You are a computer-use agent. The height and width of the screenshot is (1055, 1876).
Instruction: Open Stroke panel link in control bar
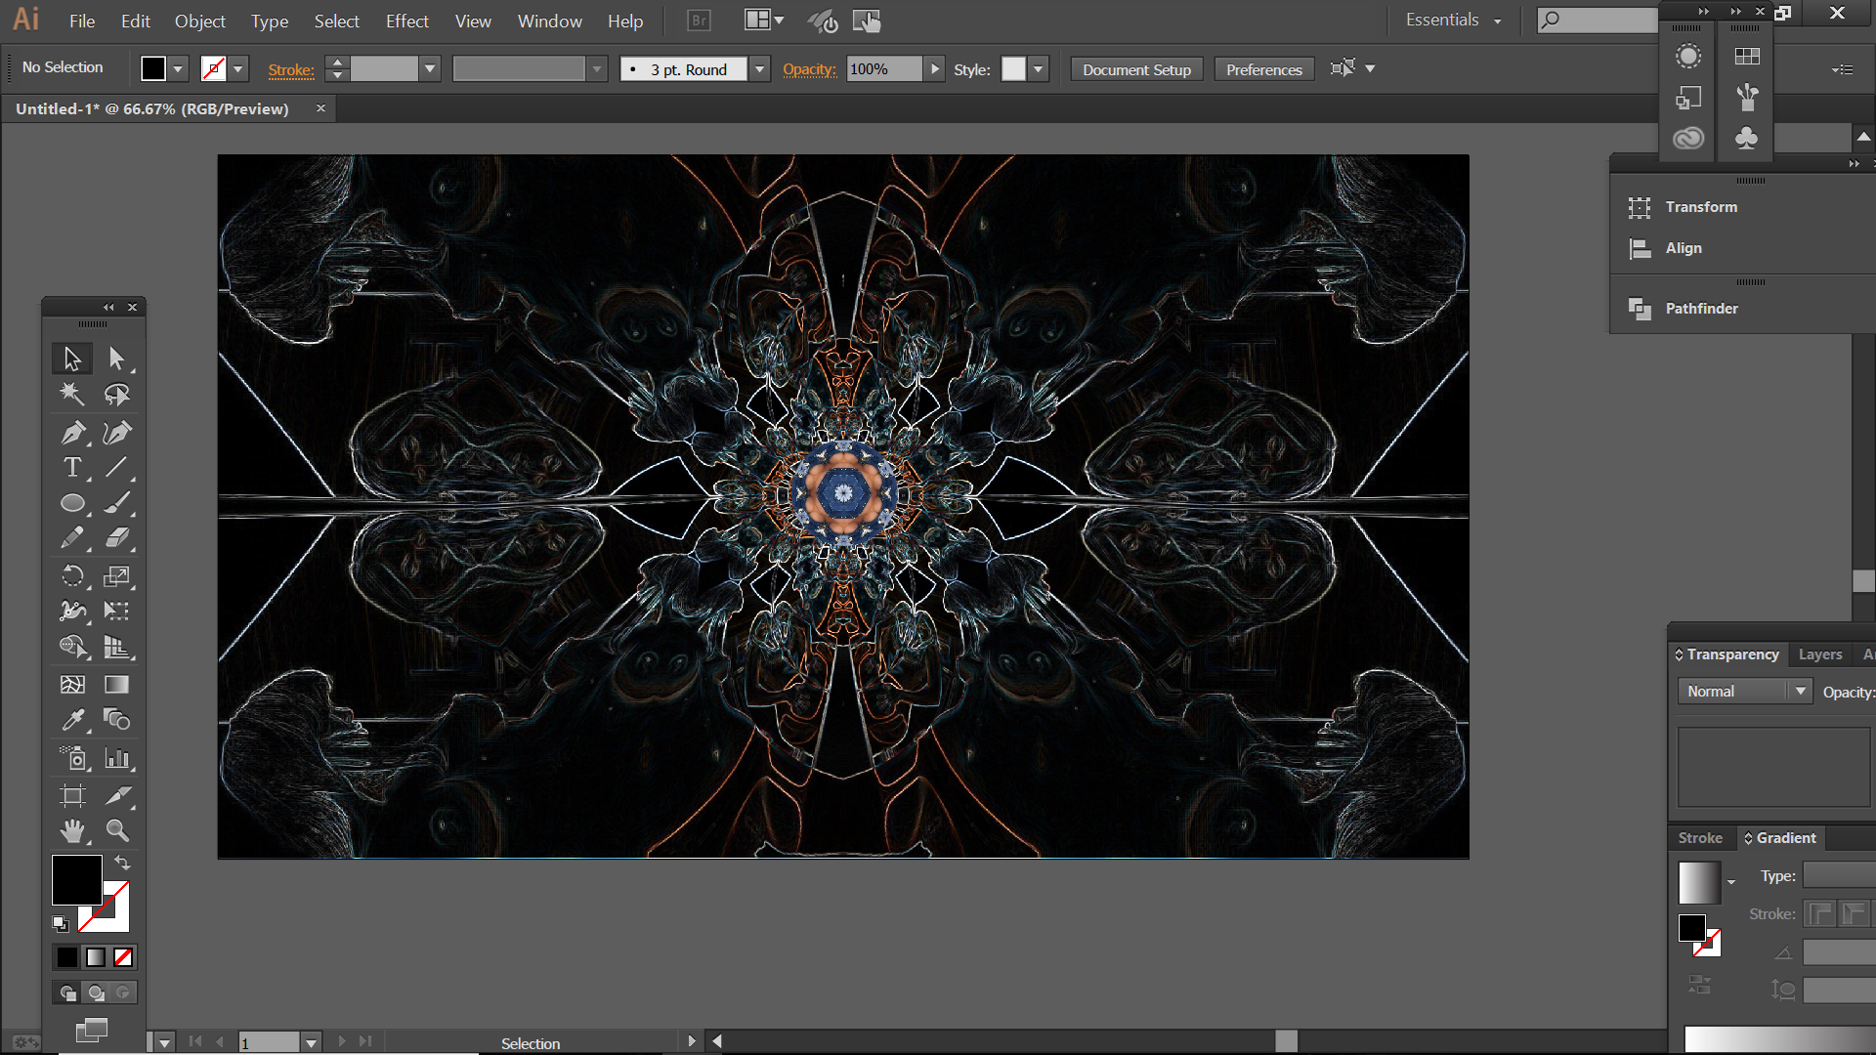click(291, 70)
